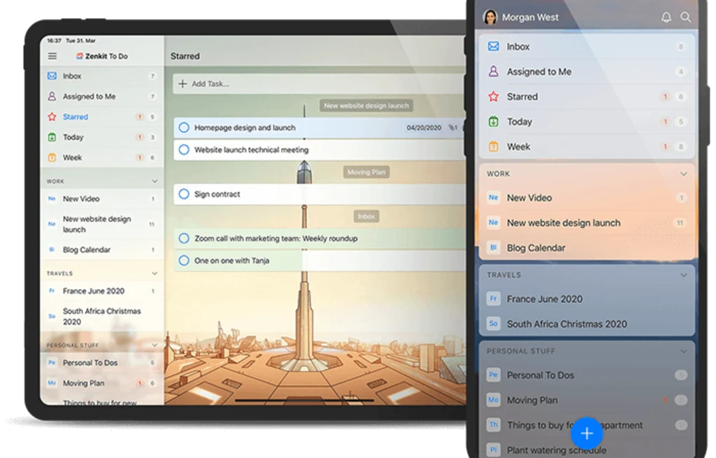The width and height of the screenshot is (716, 458).
Task: Open Inbox in the tablet sidebar
Action: 102,76
